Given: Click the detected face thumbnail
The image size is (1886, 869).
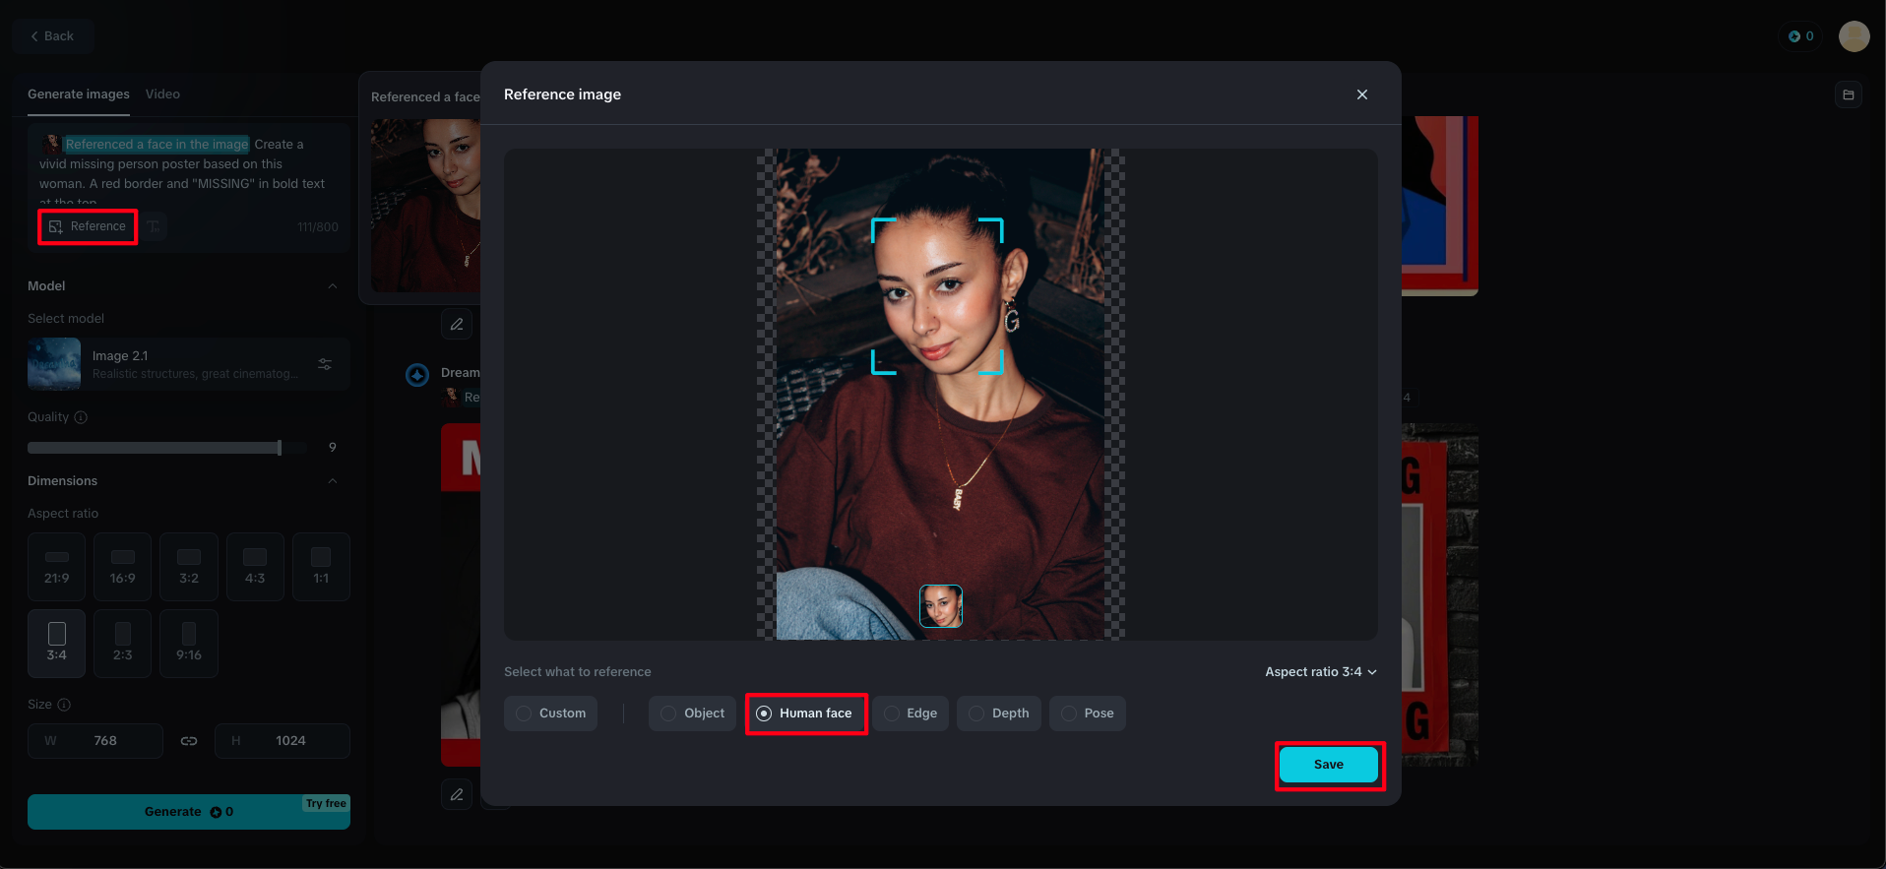Looking at the screenshot, I should pyautogui.click(x=941, y=606).
